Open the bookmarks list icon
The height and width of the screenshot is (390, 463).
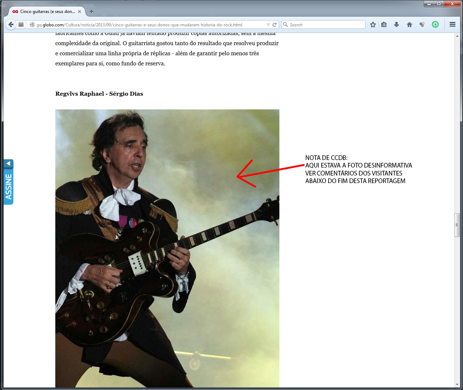point(384,25)
